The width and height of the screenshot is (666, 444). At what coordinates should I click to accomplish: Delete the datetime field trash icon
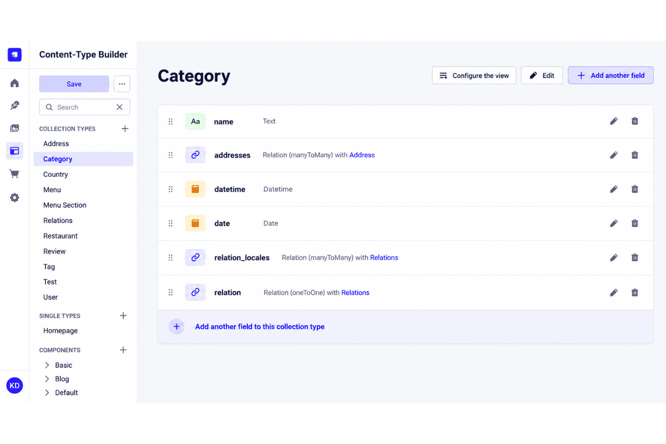click(634, 189)
